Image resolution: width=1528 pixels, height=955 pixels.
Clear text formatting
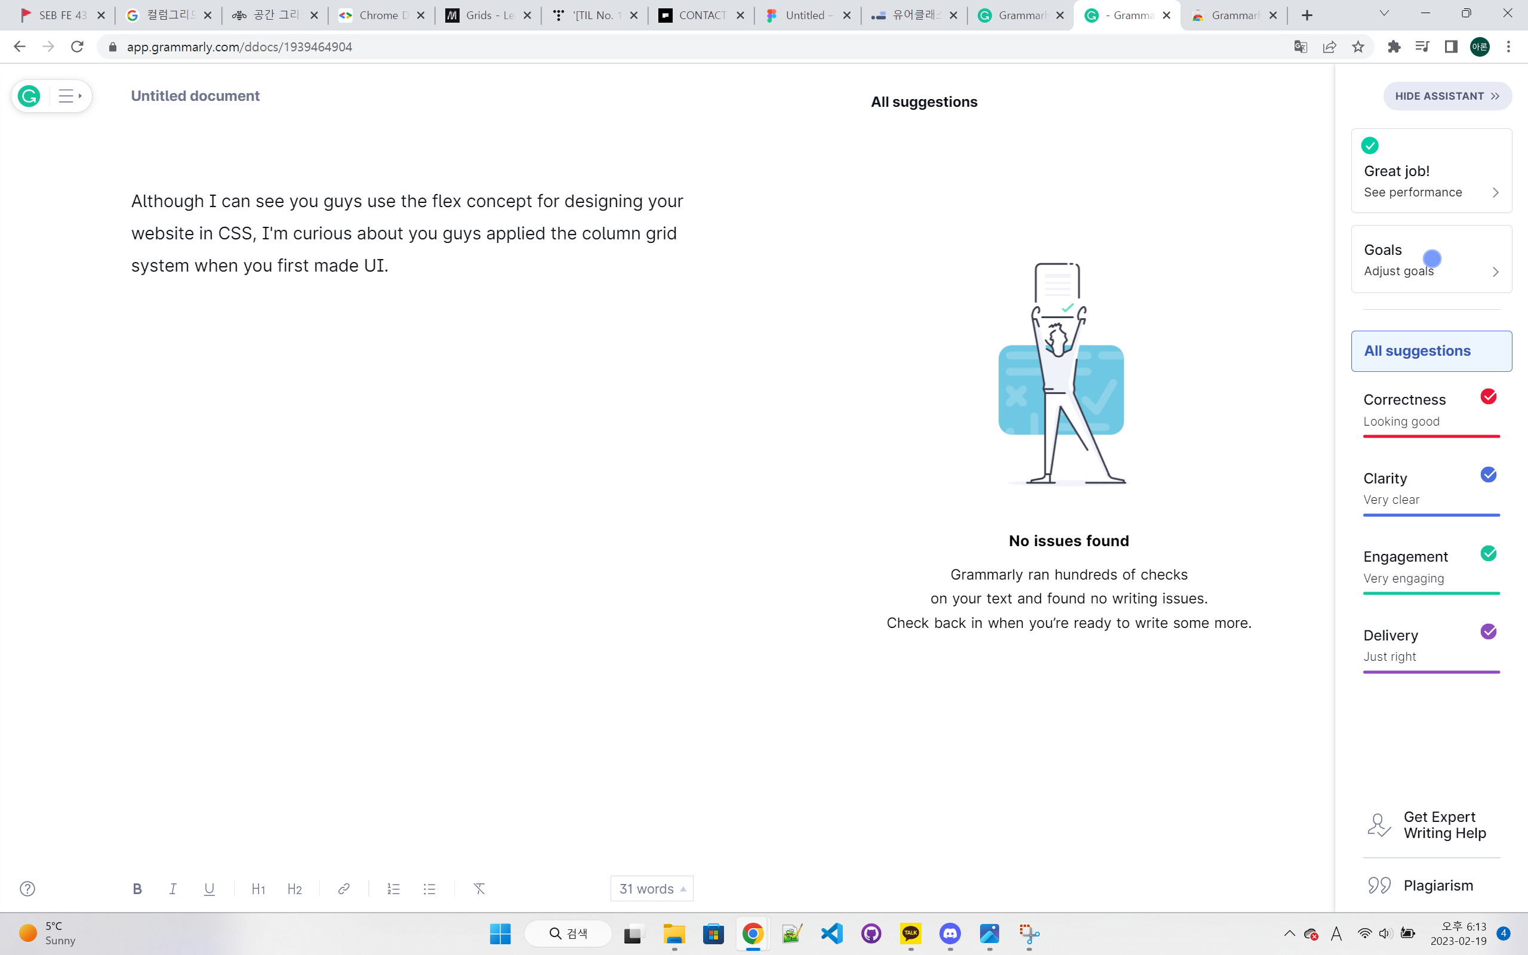coord(479,889)
